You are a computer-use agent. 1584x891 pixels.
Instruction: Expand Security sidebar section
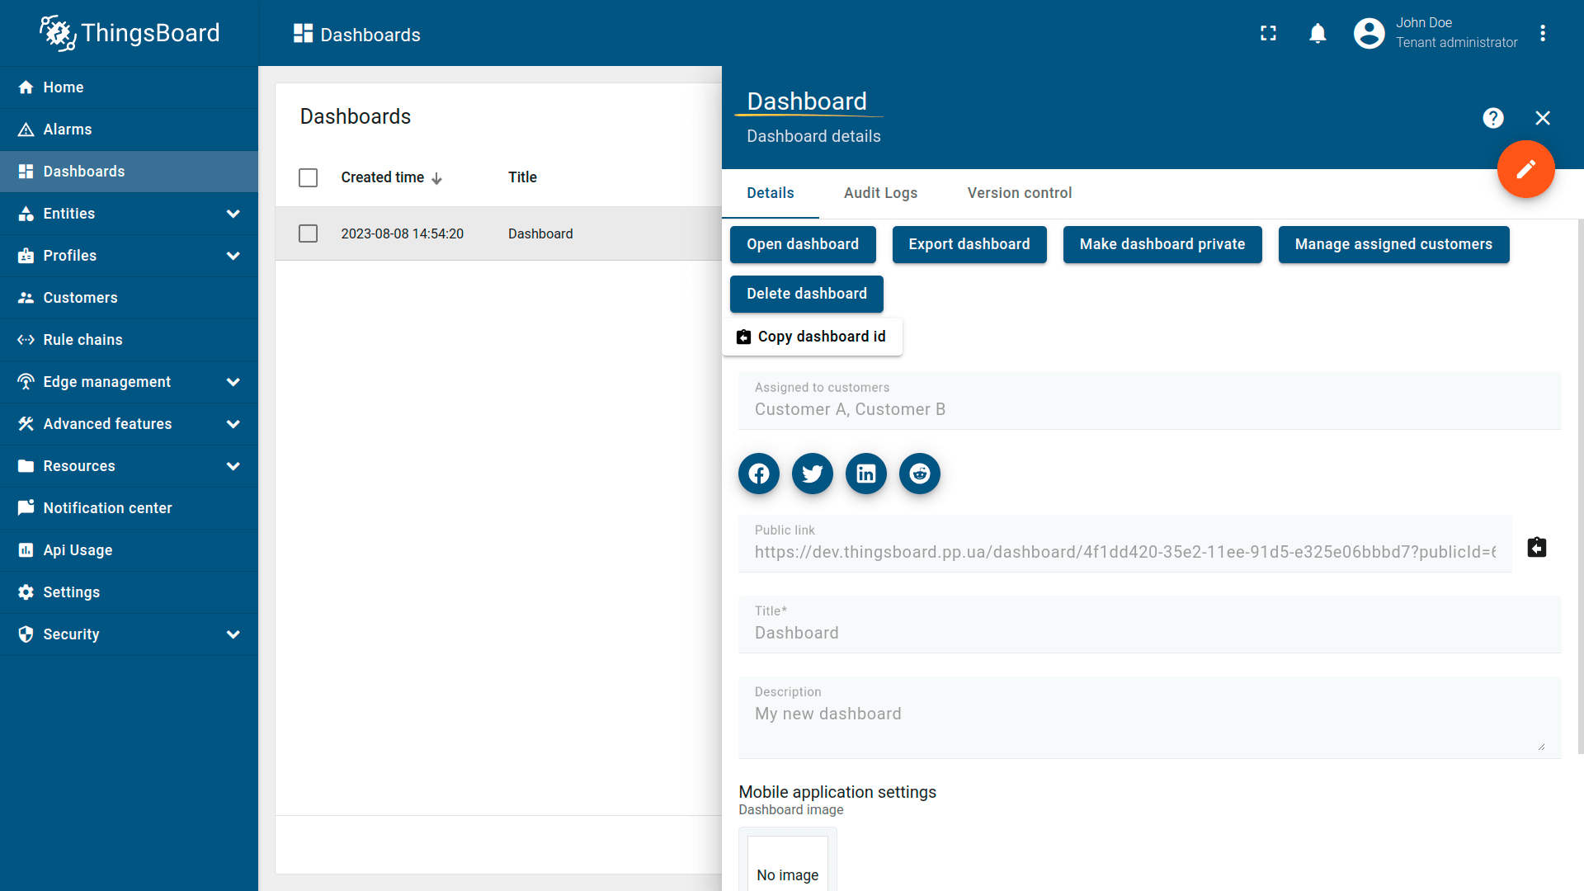pos(233,634)
